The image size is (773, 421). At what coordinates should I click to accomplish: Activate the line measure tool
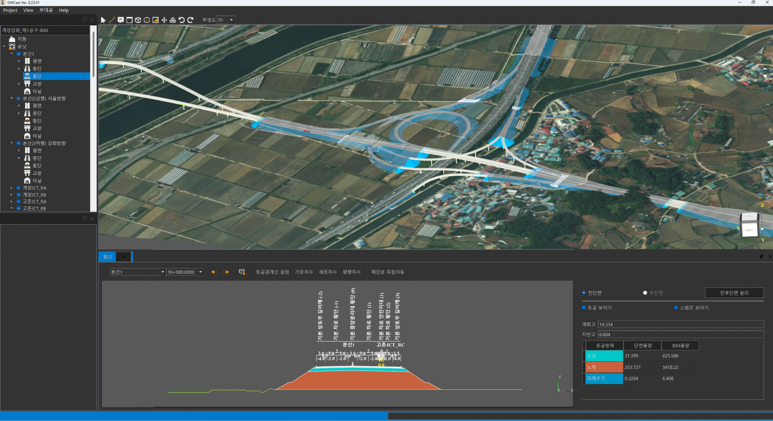112,20
